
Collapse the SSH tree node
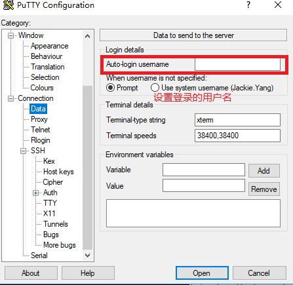click(x=23, y=151)
